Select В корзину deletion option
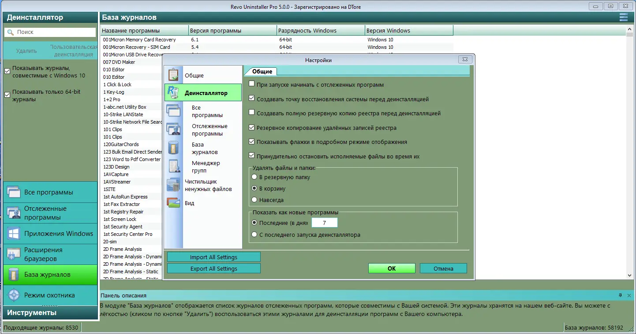The width and height of the screenshot is (636, 334). (254, 188)
